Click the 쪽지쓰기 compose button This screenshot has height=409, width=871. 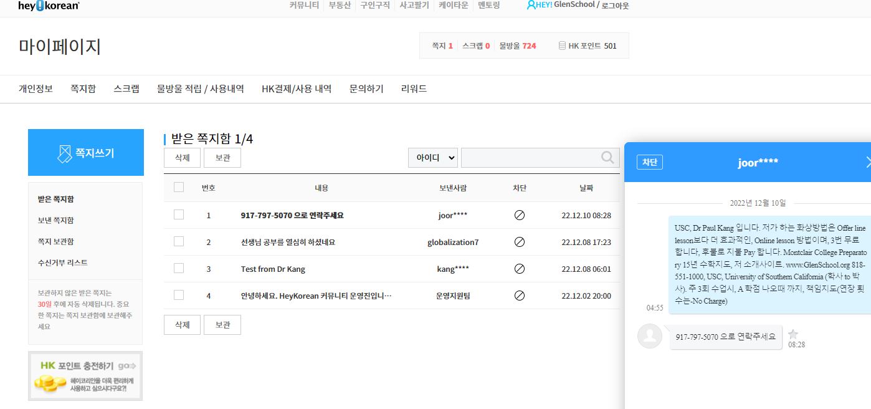pos(86,153)
